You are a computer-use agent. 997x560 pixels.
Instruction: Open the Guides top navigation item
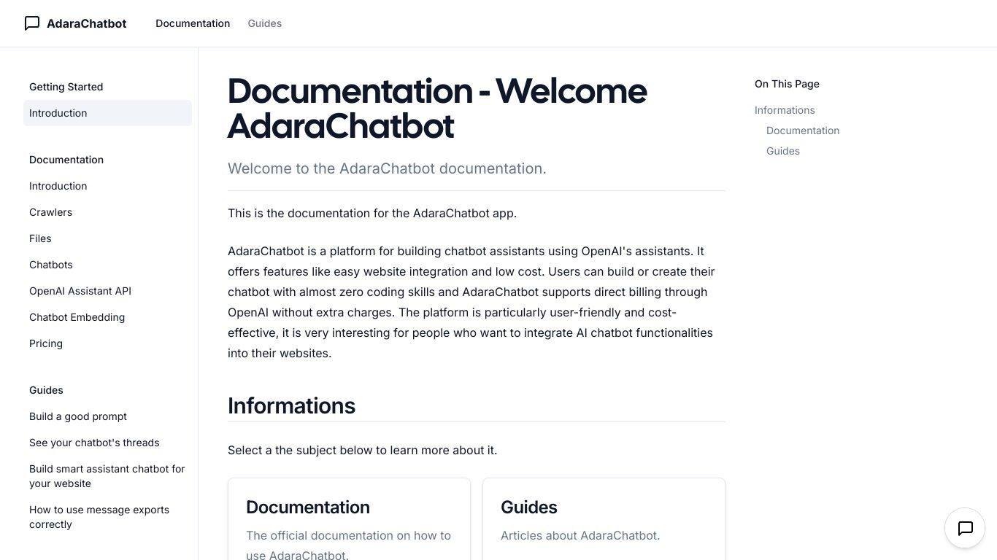click(264, 23)
